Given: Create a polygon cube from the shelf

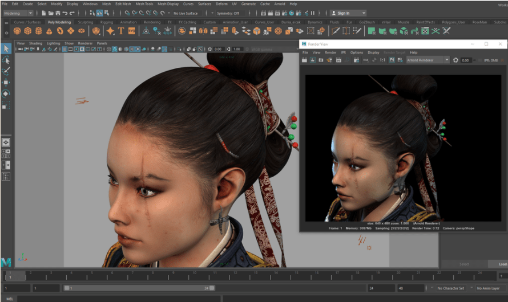Looking at the screenshot, I should click(x=28, y=31).
